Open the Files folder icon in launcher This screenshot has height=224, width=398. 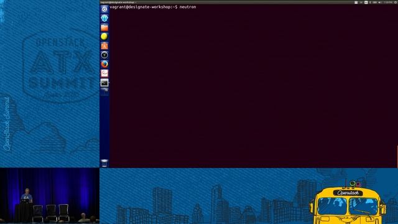pyautogui.click(x=104, y=27)
